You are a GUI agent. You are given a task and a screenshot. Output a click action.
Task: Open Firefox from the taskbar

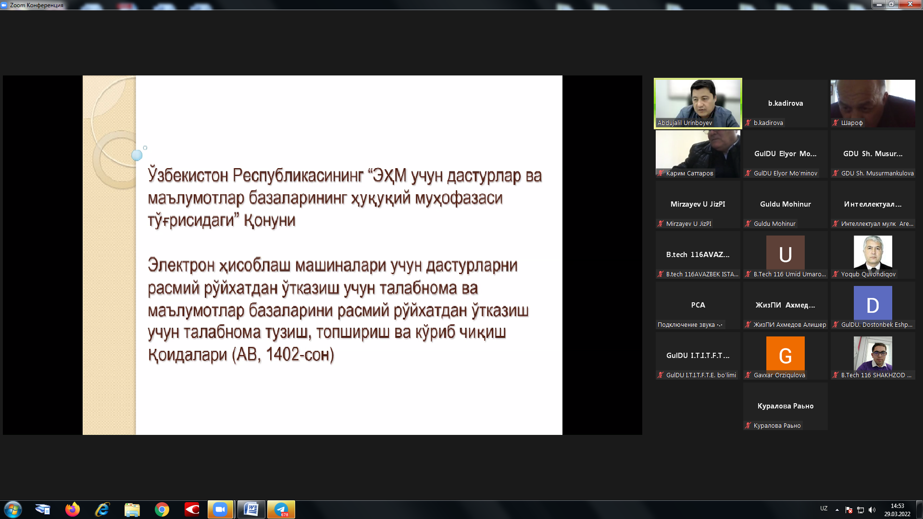click(x=73, y=509)
